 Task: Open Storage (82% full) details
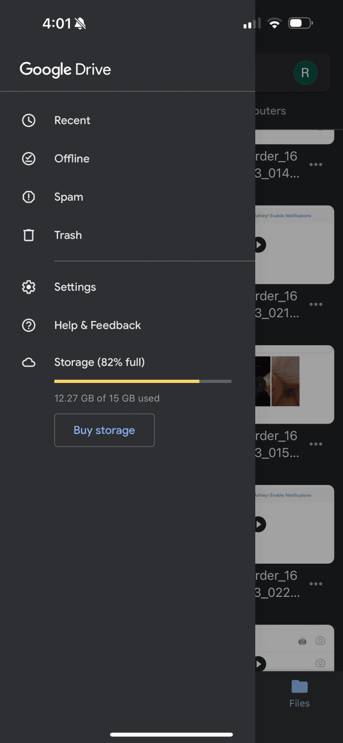(99, 362)
